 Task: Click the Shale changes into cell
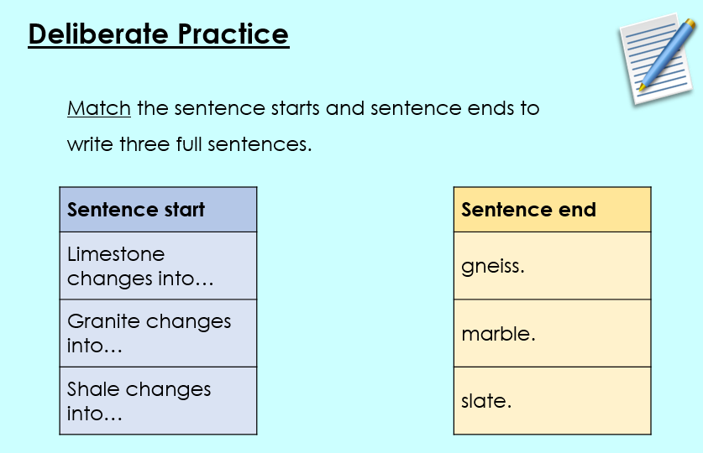pos(158,401)
